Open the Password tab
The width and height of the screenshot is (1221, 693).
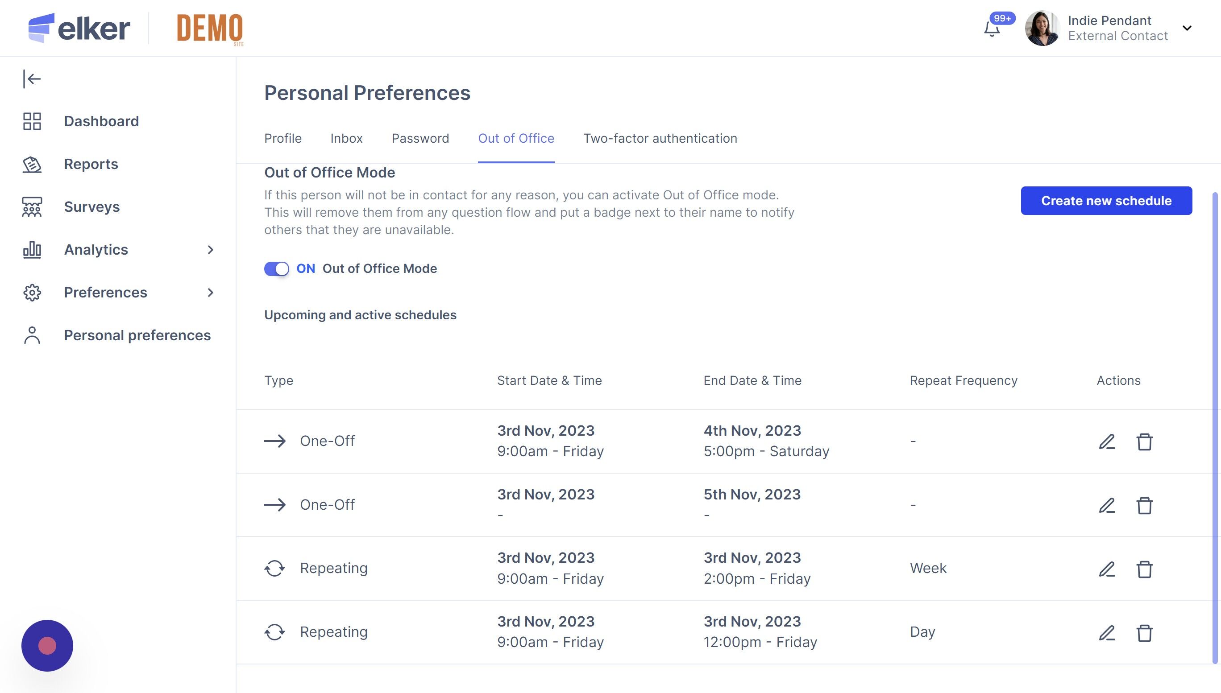(x=420, y=139)
